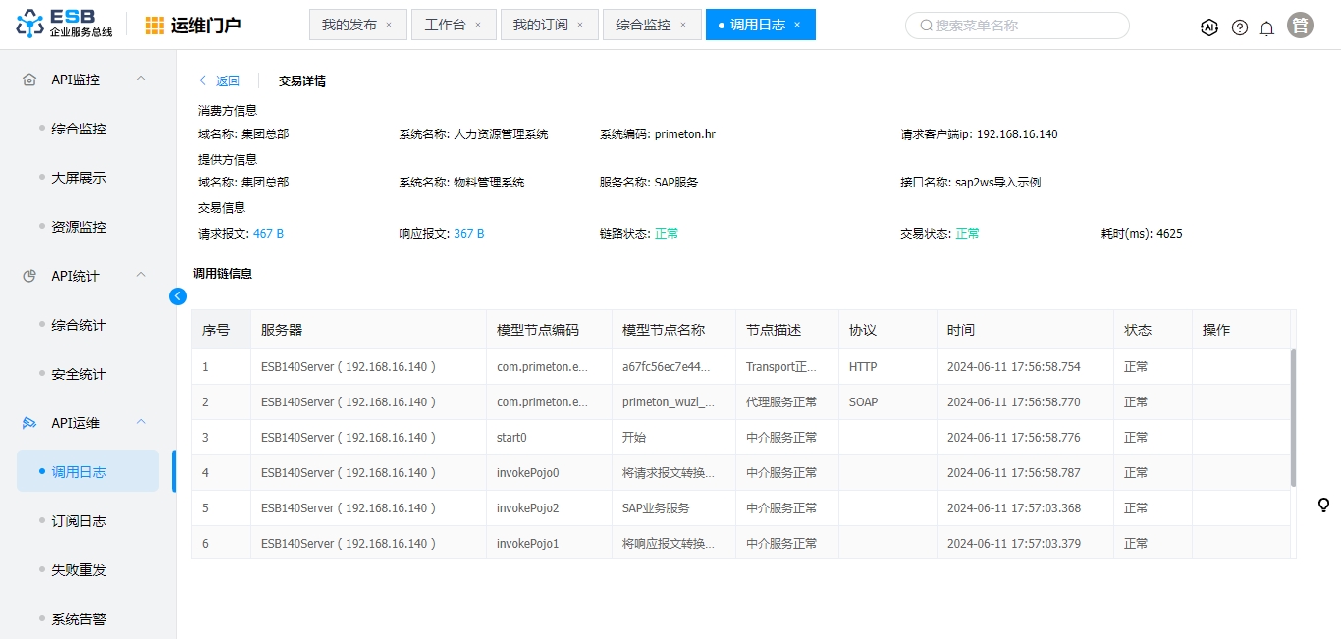Open the notifications bell icon
Image resolution: width=1341 pixels, height=639 pixels.
click(x=1267, y=27)
